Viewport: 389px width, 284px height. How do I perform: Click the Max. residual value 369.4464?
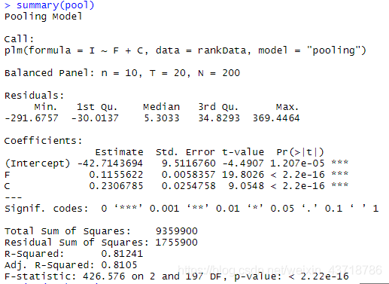276,118
